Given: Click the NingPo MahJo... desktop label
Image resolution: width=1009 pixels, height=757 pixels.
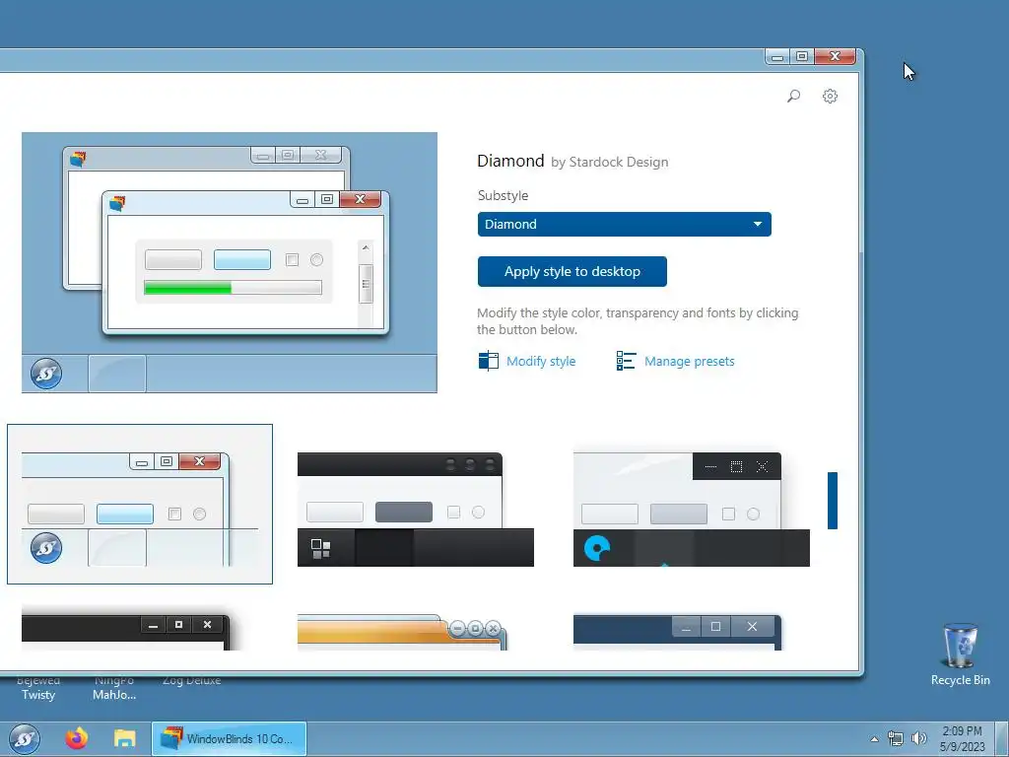Looking at the screenshot, I should pos(114,687).
